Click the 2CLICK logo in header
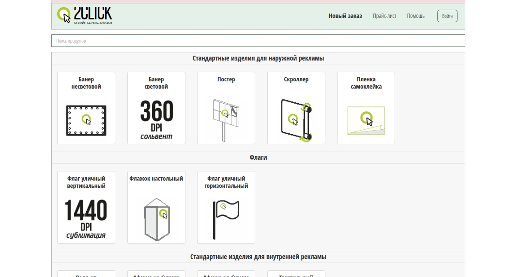This screenshot has width=505, height=277. 84,15
